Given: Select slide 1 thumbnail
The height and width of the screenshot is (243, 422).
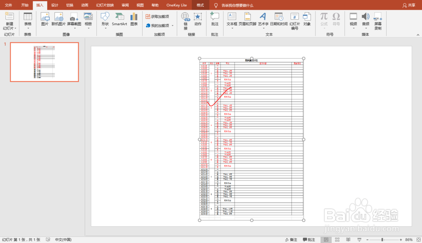Looking at the screenshot, I should (44, 62).
